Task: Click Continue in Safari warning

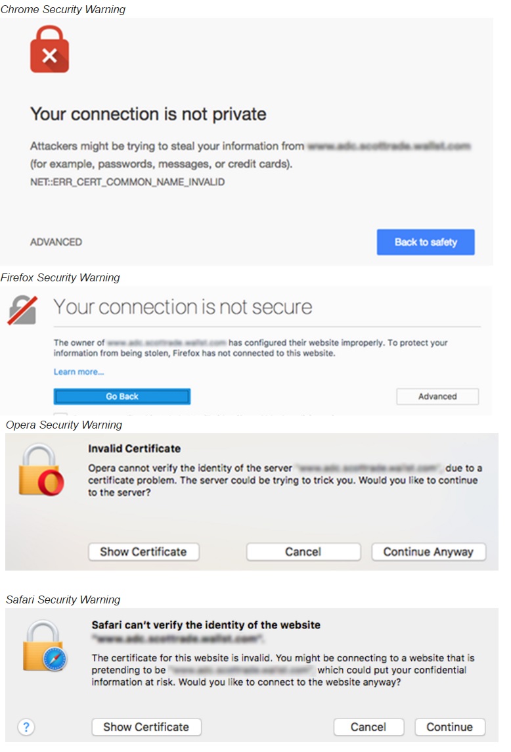Action: coord(450,727)
